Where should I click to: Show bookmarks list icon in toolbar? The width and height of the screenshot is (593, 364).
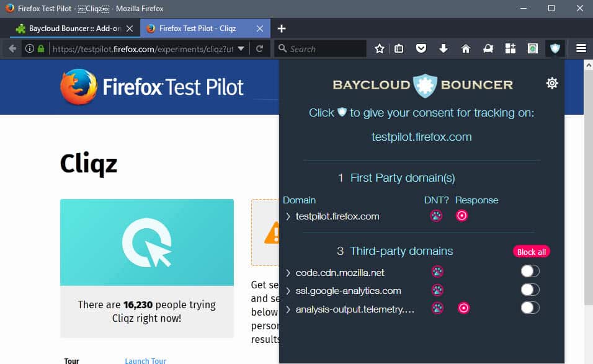(399, 49)
